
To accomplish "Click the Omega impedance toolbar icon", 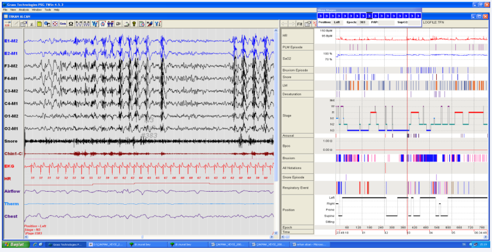I will (71, 24).
